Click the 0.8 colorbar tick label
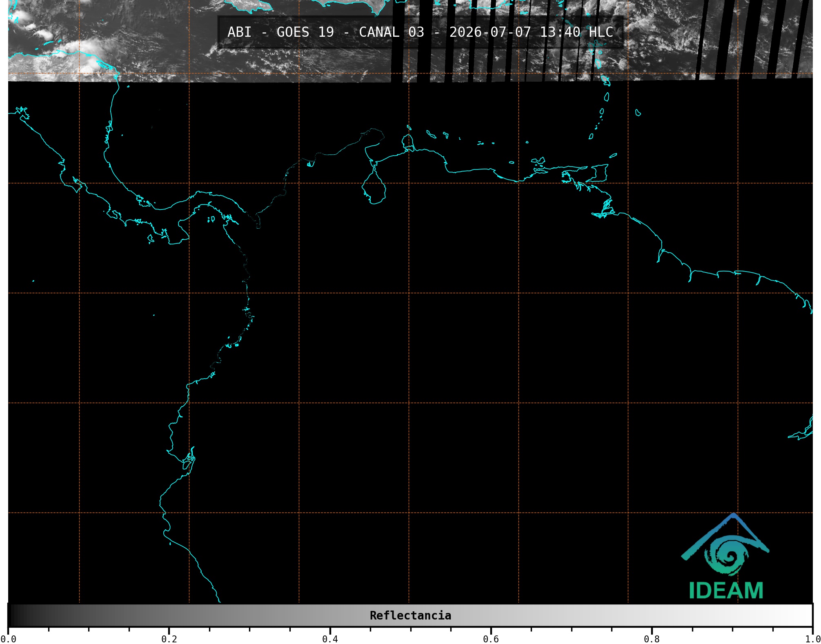The width and height of the screenshot is (821, 644). [652, 639]
